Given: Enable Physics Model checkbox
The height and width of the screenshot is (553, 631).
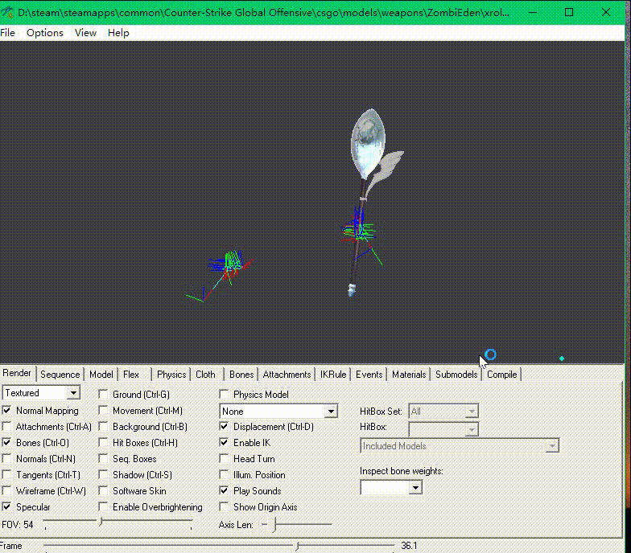Looking at the screenshot, I should [224, 394].
